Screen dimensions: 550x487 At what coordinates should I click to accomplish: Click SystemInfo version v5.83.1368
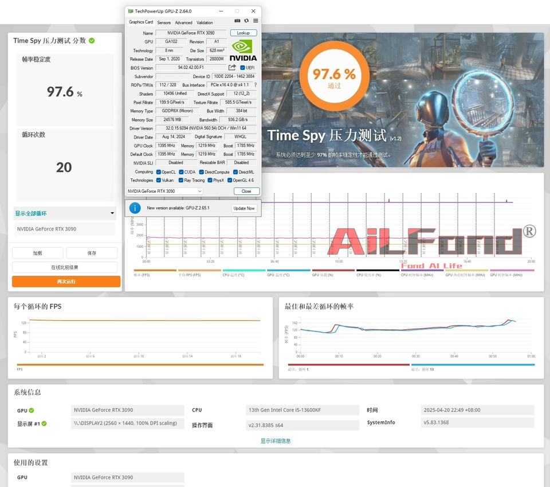pos(477,422)
